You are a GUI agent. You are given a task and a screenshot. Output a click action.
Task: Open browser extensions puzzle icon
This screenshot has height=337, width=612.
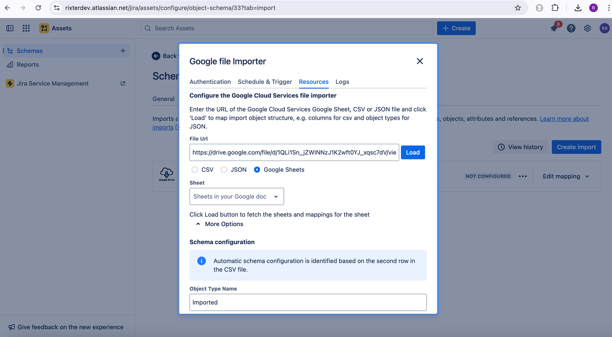(x=555, y=7)
